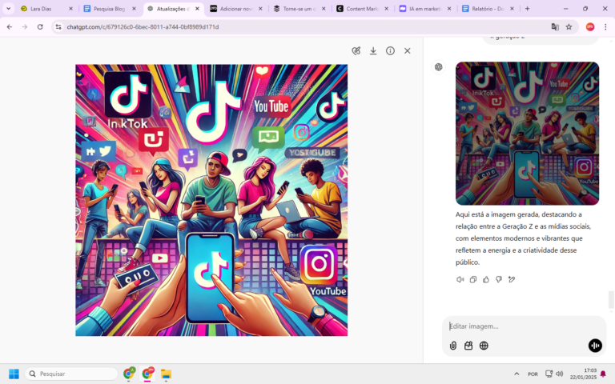Open the tab search dropdown arrow
Image resolution: width=615 pixels, height=384 pixels.
tap(8, 9)
